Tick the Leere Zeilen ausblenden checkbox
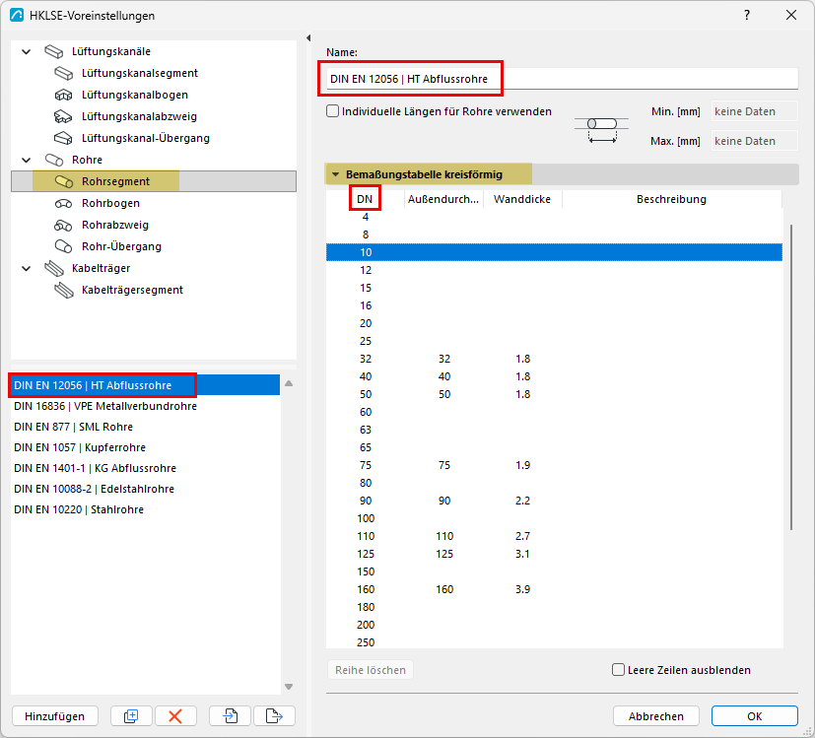815x738 pixels. coord(618,670)
